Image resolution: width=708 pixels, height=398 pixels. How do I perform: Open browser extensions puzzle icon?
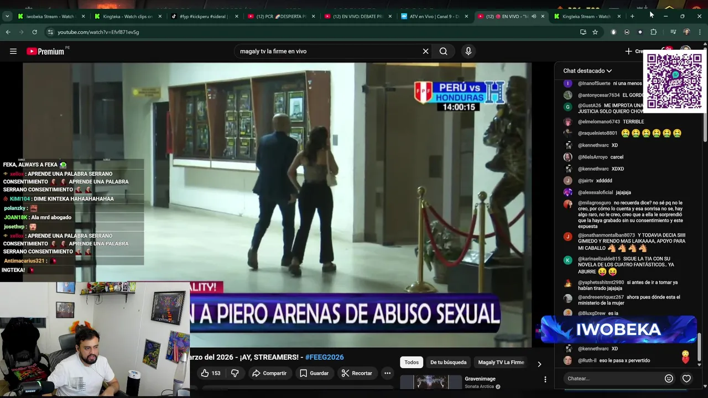click(653, 32)
